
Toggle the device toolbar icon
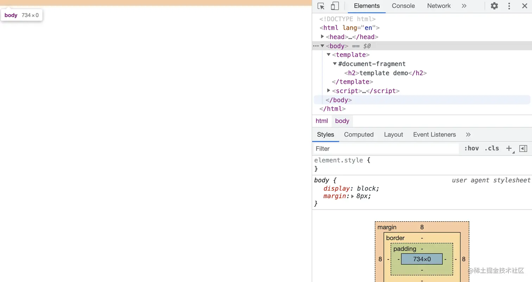coord(335,6)
